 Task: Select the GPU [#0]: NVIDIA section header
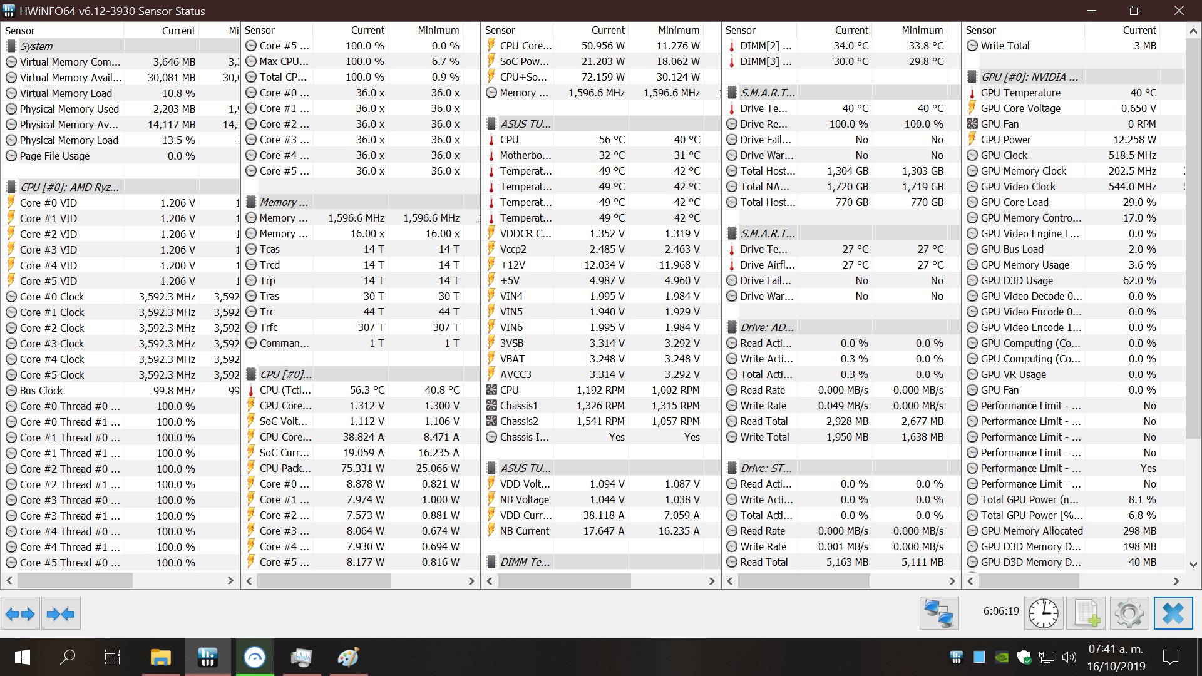tap(1029, 77)
